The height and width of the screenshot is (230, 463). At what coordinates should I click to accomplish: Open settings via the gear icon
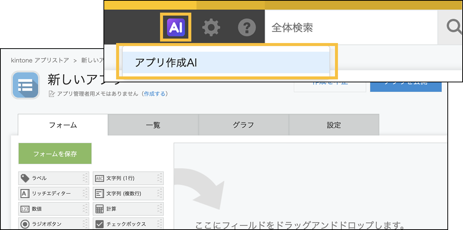point(211,27)
